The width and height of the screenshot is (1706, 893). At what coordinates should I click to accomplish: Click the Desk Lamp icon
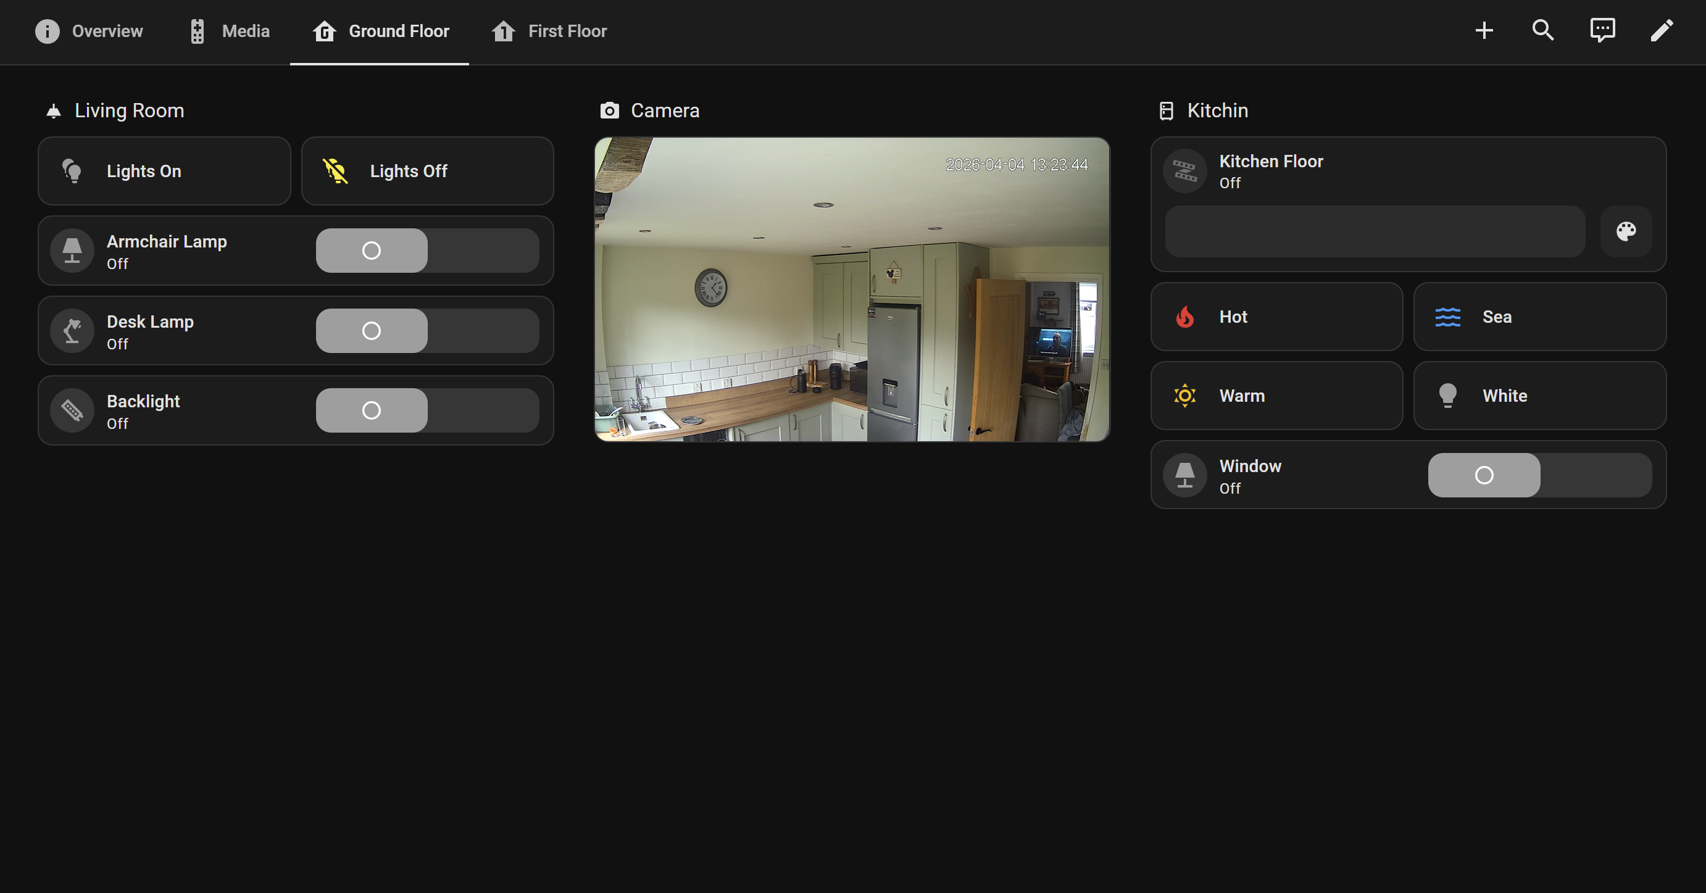pyautogui.click(x=72, y=330)
